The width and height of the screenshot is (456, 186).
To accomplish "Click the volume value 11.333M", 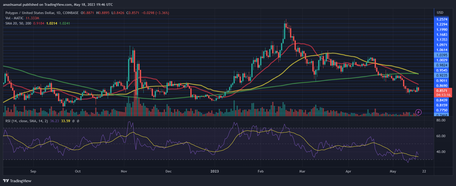I will 32,18.
